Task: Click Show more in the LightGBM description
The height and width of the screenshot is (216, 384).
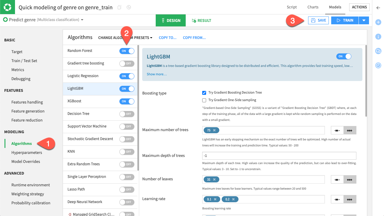Action: coord(157,74)
